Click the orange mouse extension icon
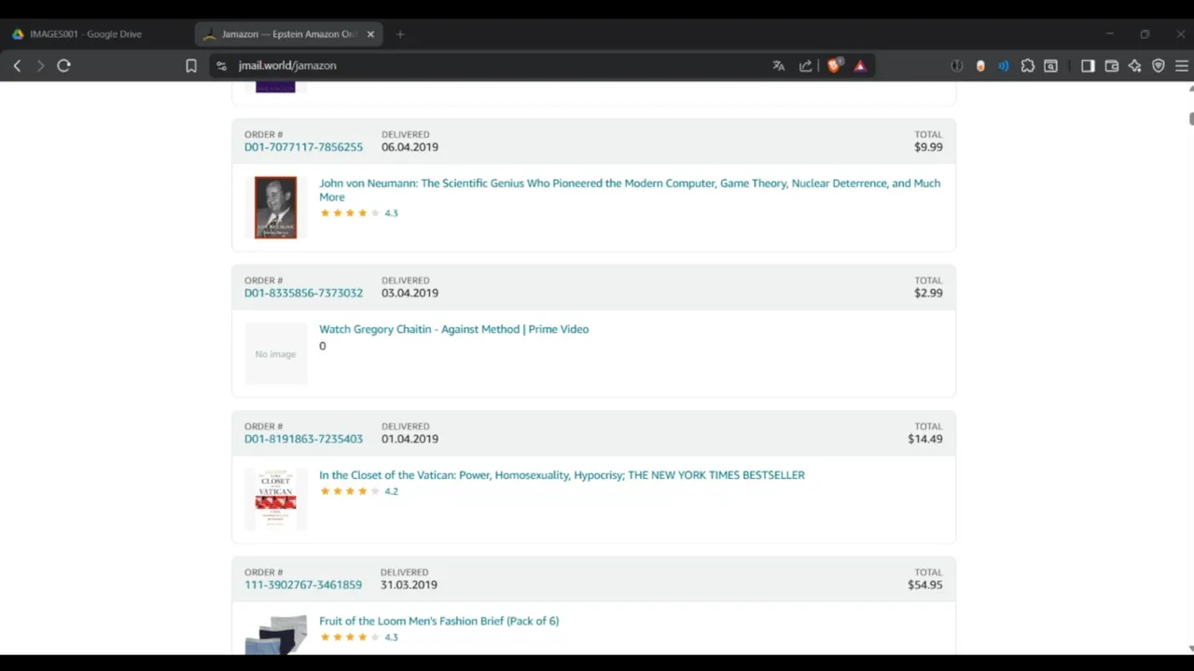This screenshot has height=671, width=1194. 980,66
